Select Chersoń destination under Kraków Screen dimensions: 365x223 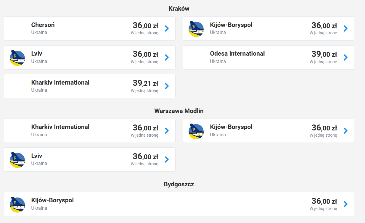(43, 25)
